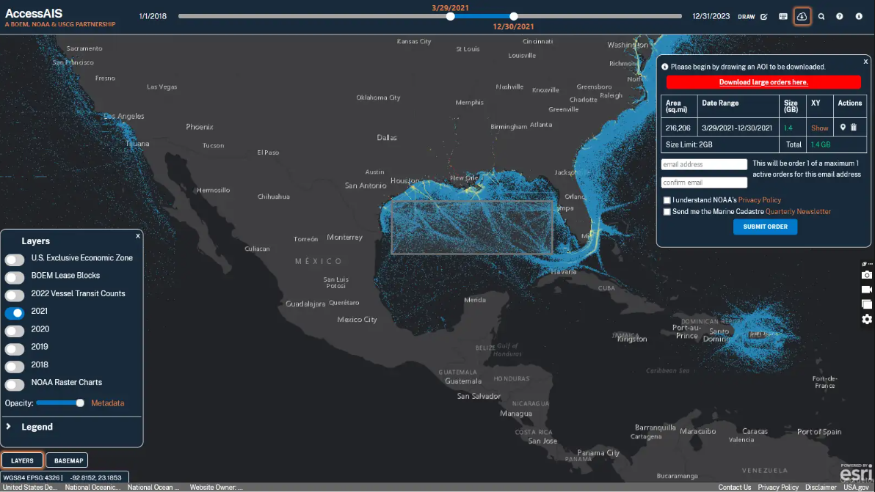Click the stacked windows icon on right edge

pos(867,304)
